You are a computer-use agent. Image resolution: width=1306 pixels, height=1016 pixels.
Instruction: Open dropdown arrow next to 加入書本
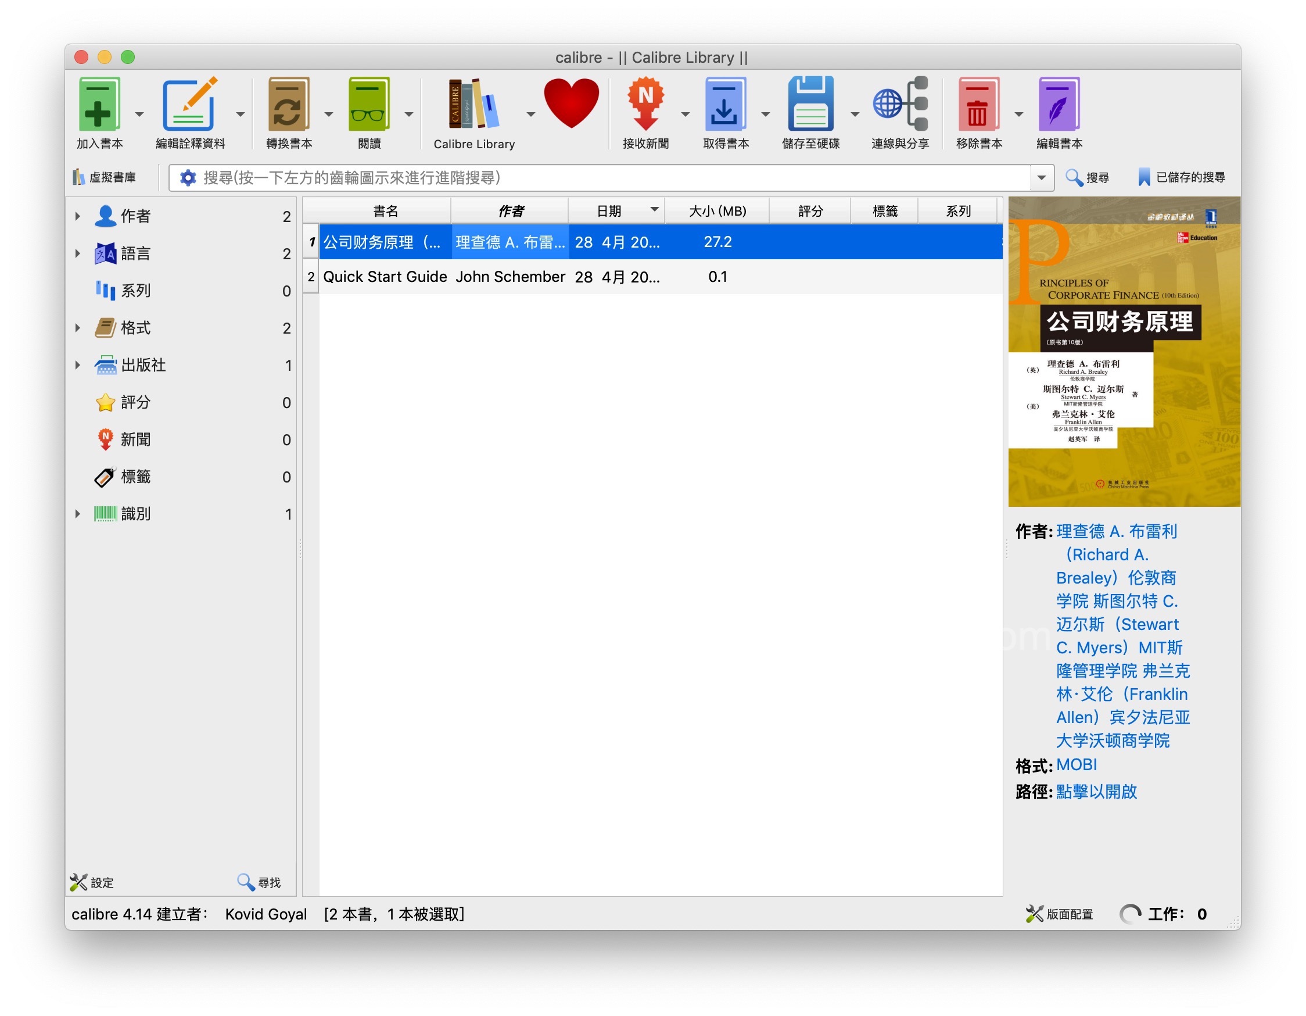tap(139, 114)
